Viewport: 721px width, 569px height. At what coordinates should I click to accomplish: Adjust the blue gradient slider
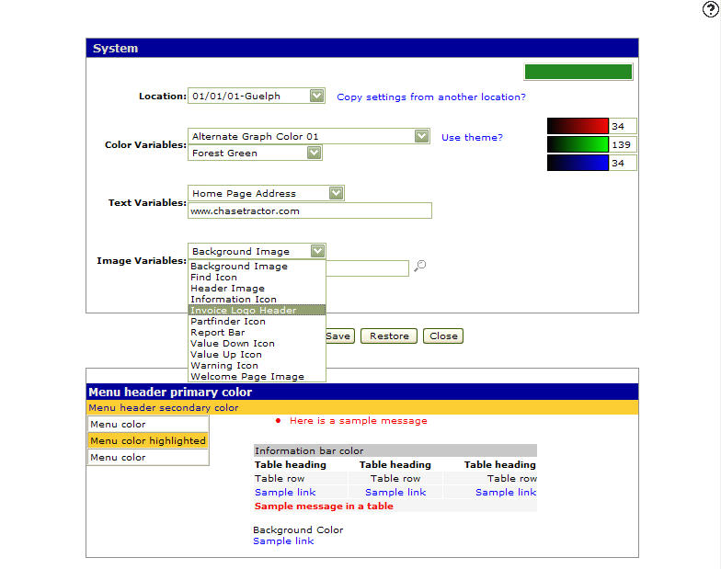pos(578,163)
